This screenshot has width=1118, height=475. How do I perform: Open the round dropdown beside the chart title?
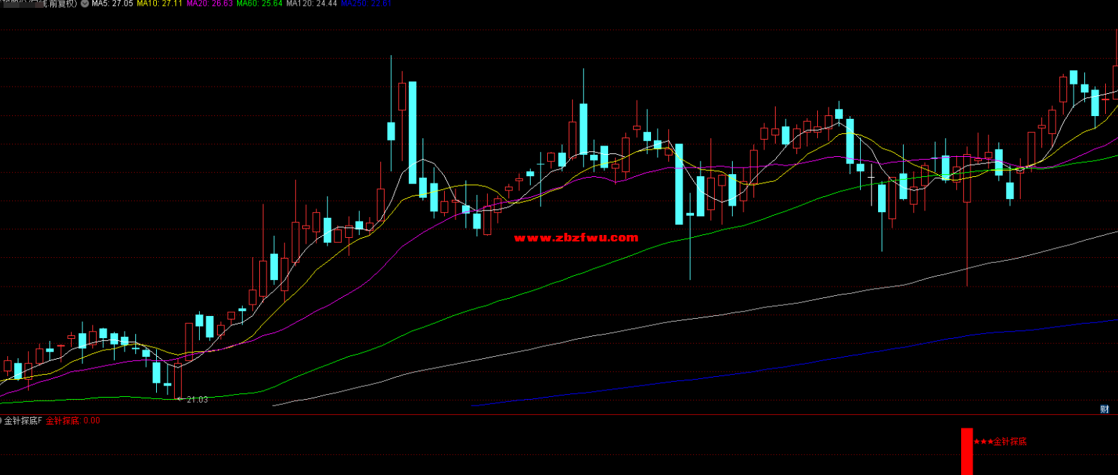[85, 4]
